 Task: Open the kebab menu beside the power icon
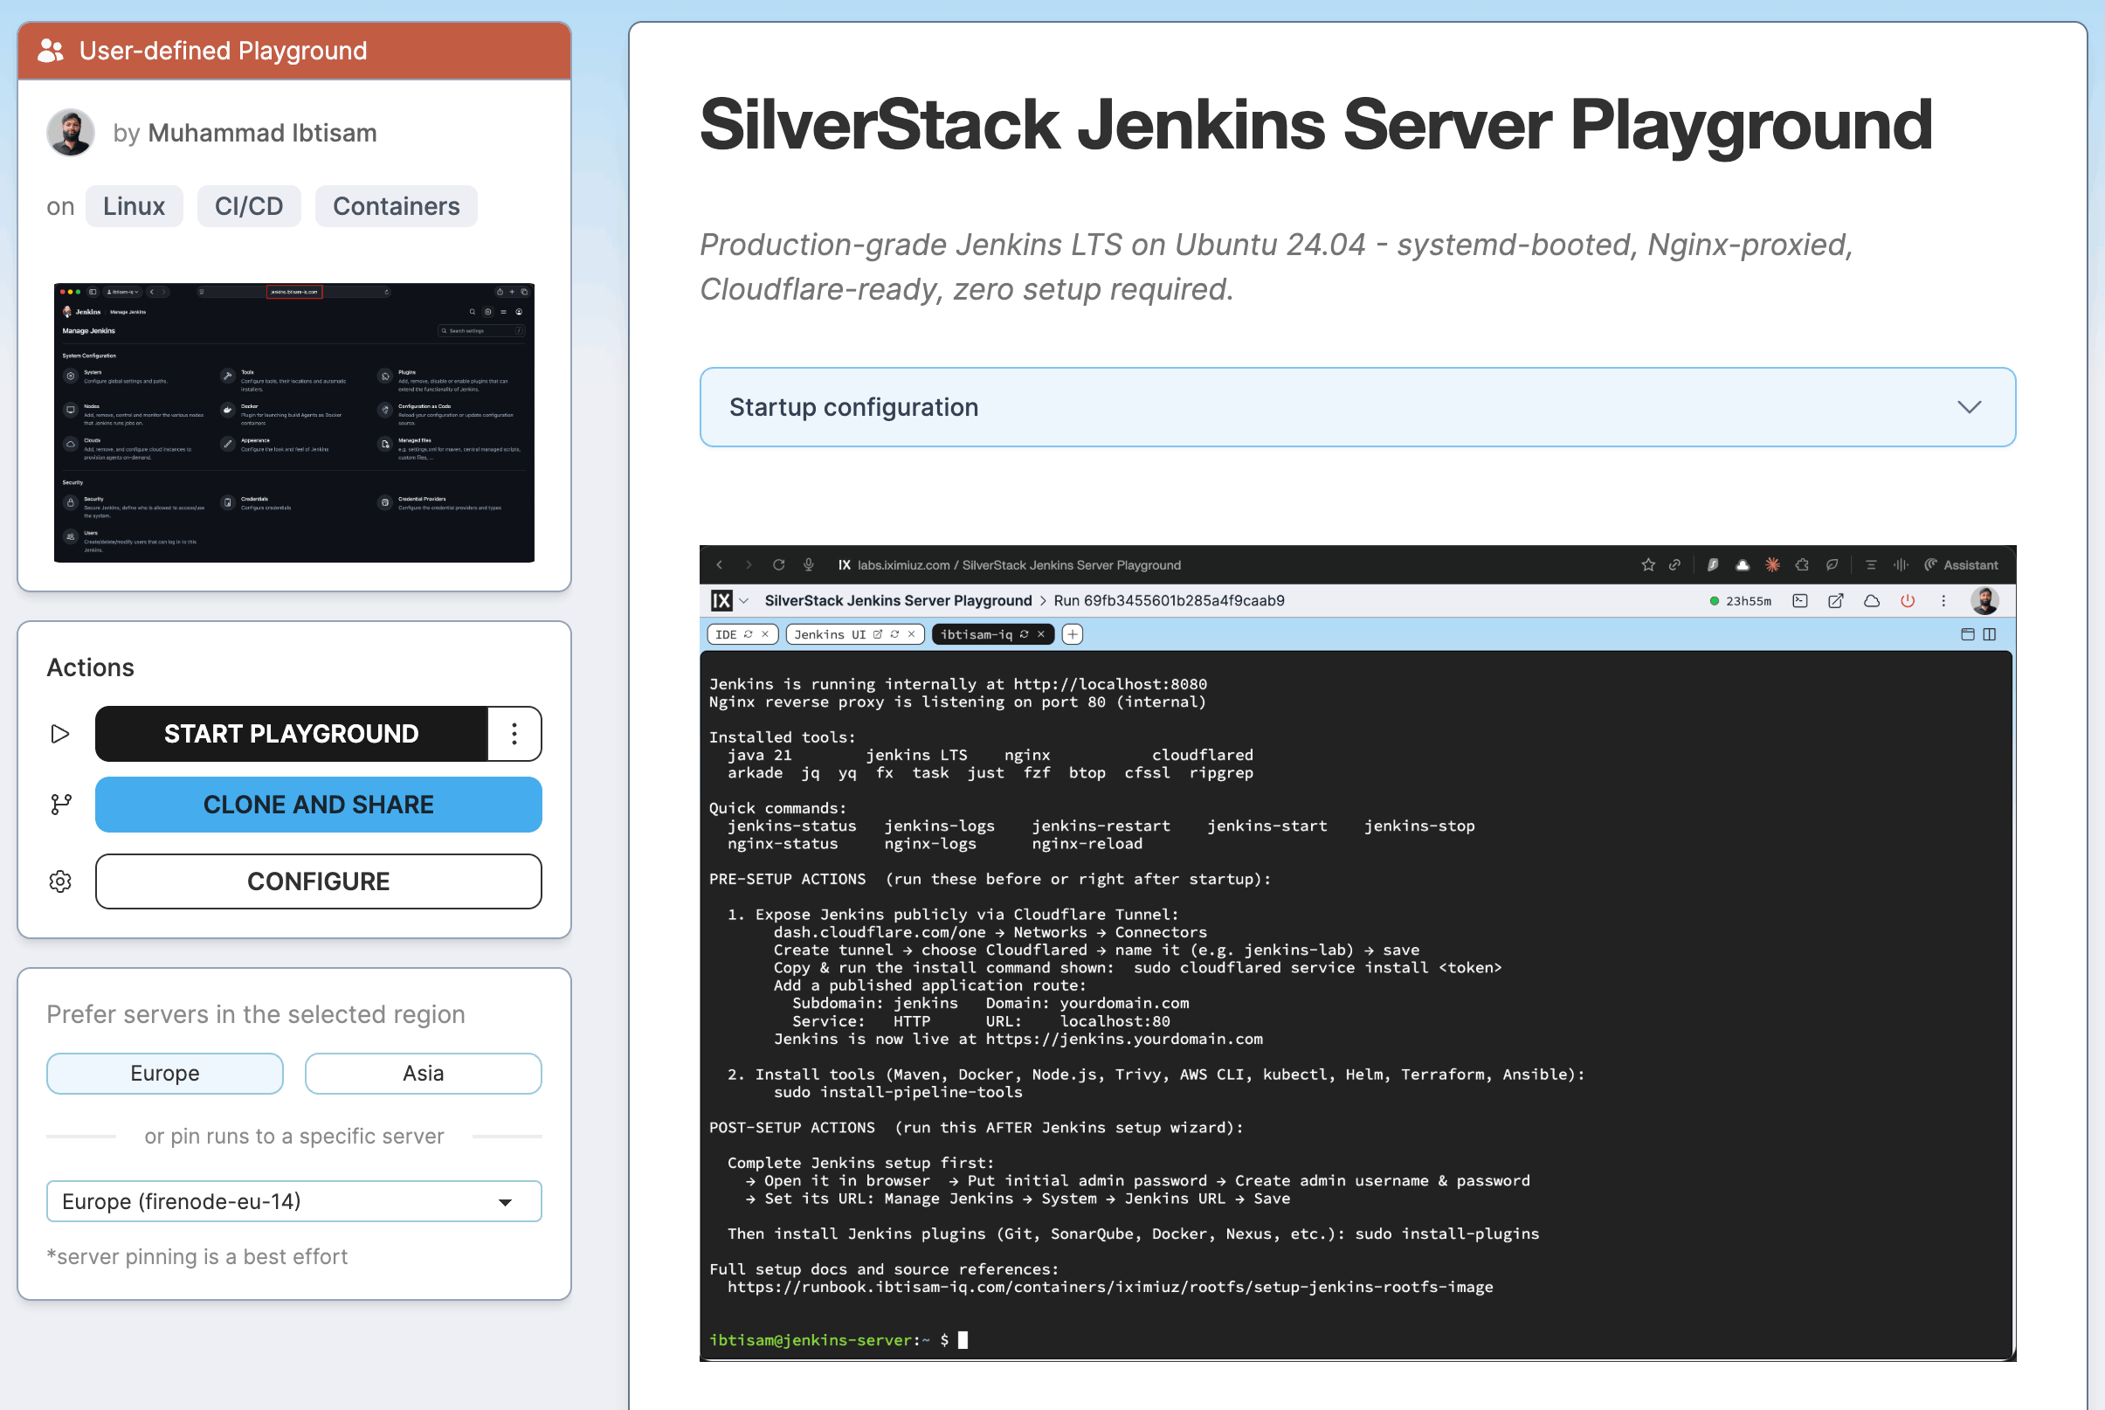(x=1943, y=601)
